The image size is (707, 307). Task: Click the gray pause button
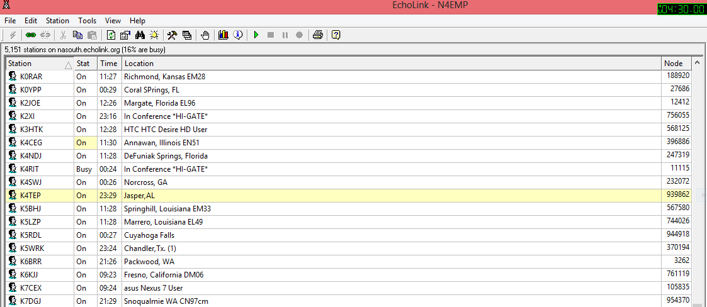[285, 35]
